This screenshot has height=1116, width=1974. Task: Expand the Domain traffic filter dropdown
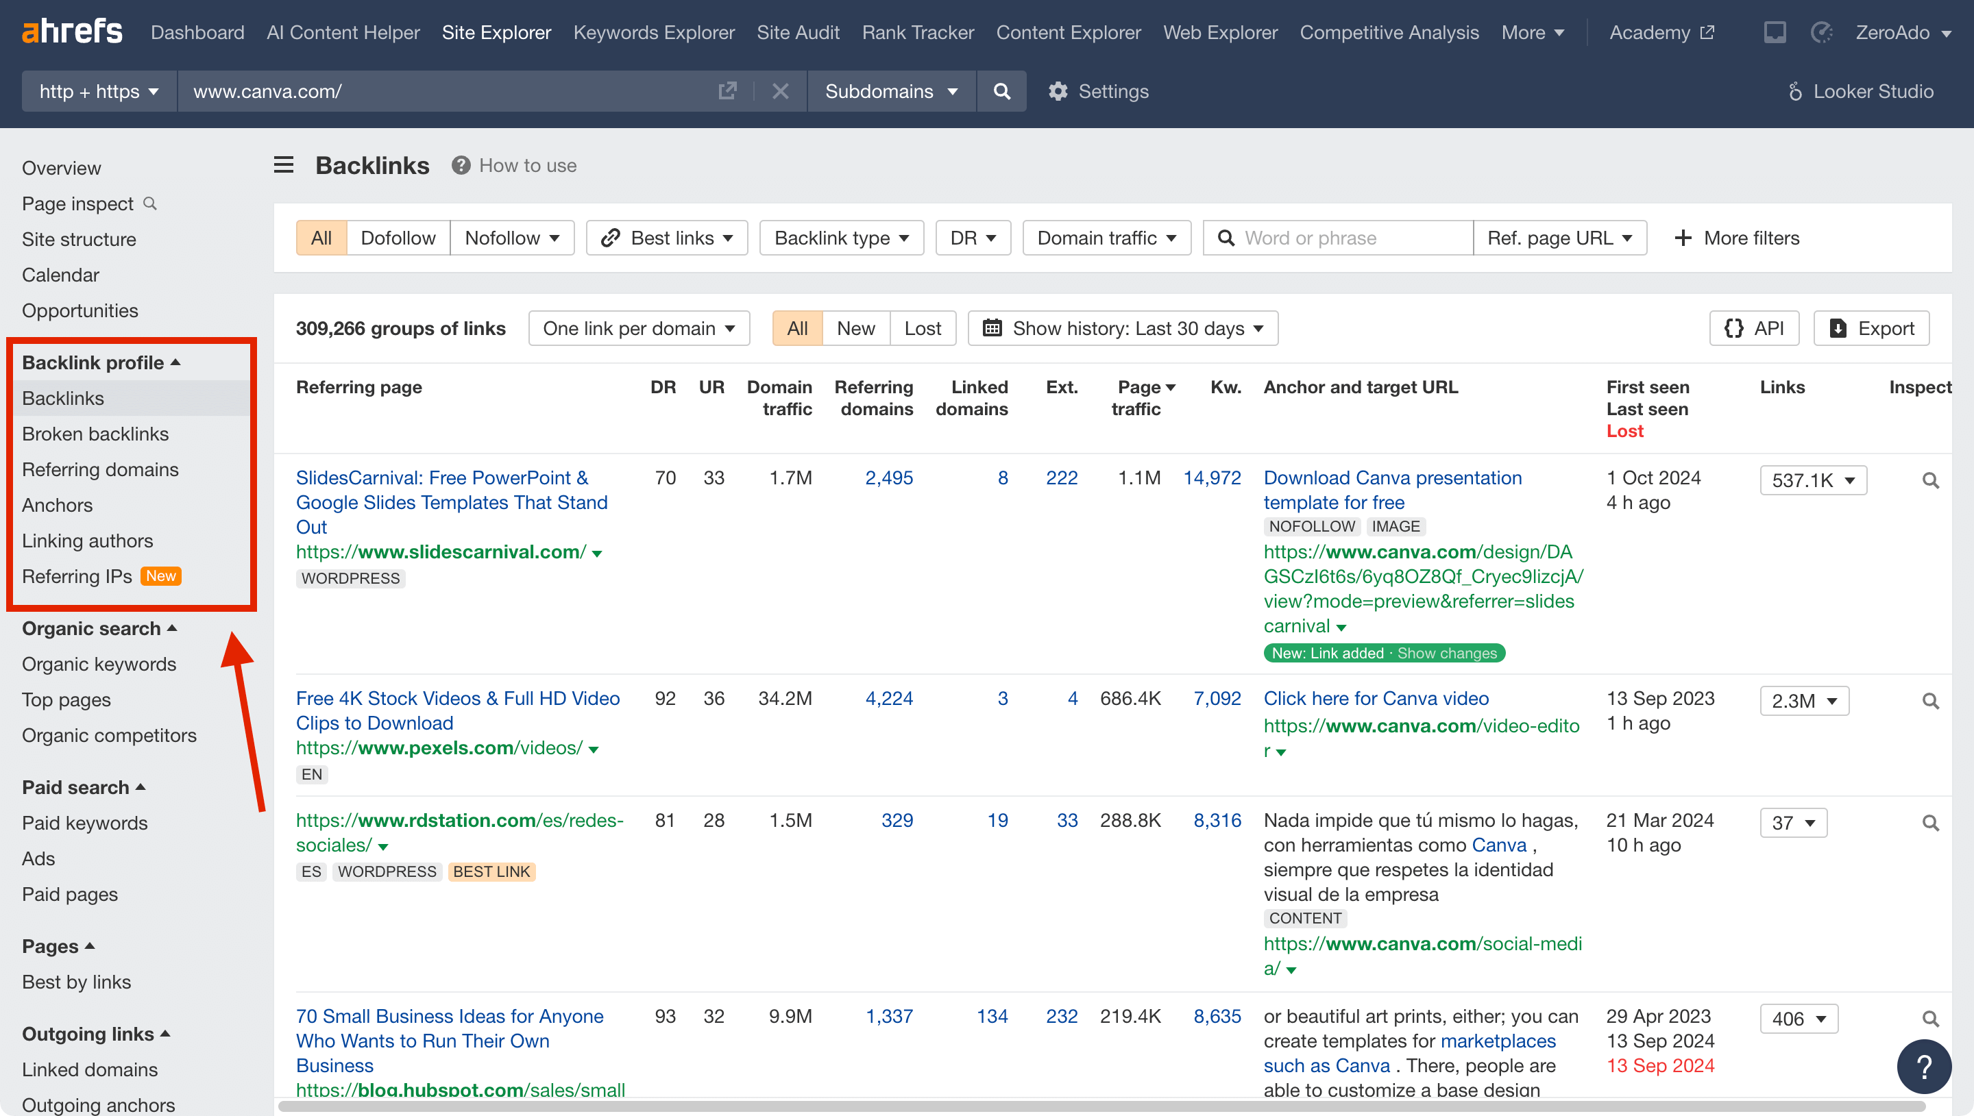point(1106,238)
